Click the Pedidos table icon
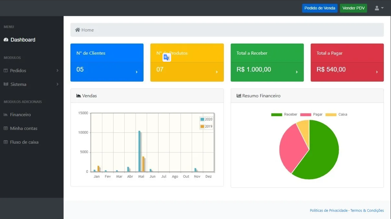 [6, 71]
